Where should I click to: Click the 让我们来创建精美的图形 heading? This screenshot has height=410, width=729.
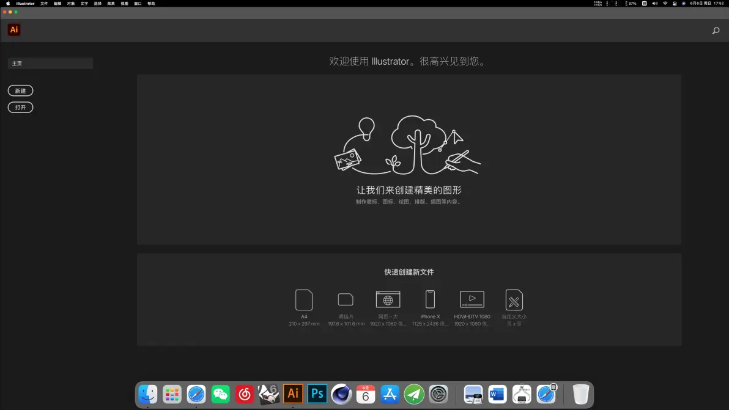tap(409, 190)
